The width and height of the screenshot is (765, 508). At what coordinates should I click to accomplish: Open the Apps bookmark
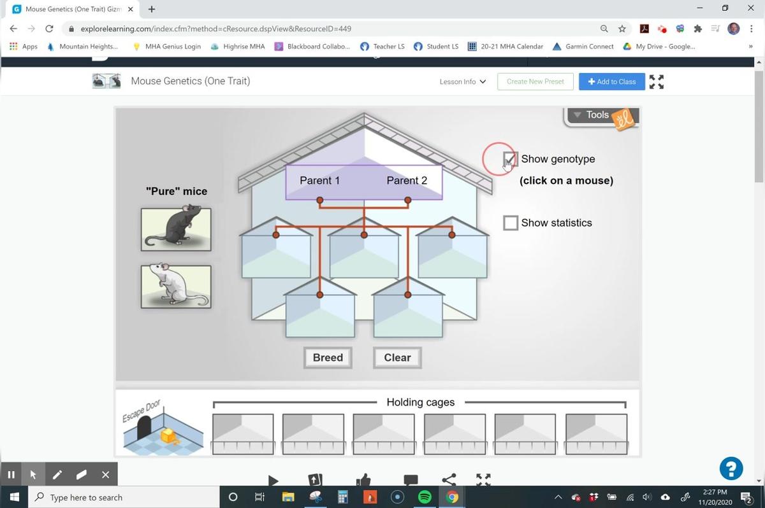point(24,46)
